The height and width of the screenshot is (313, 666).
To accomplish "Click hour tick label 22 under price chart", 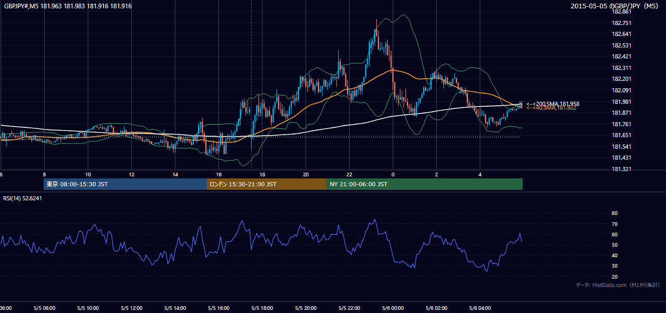I will pos(349,175).
